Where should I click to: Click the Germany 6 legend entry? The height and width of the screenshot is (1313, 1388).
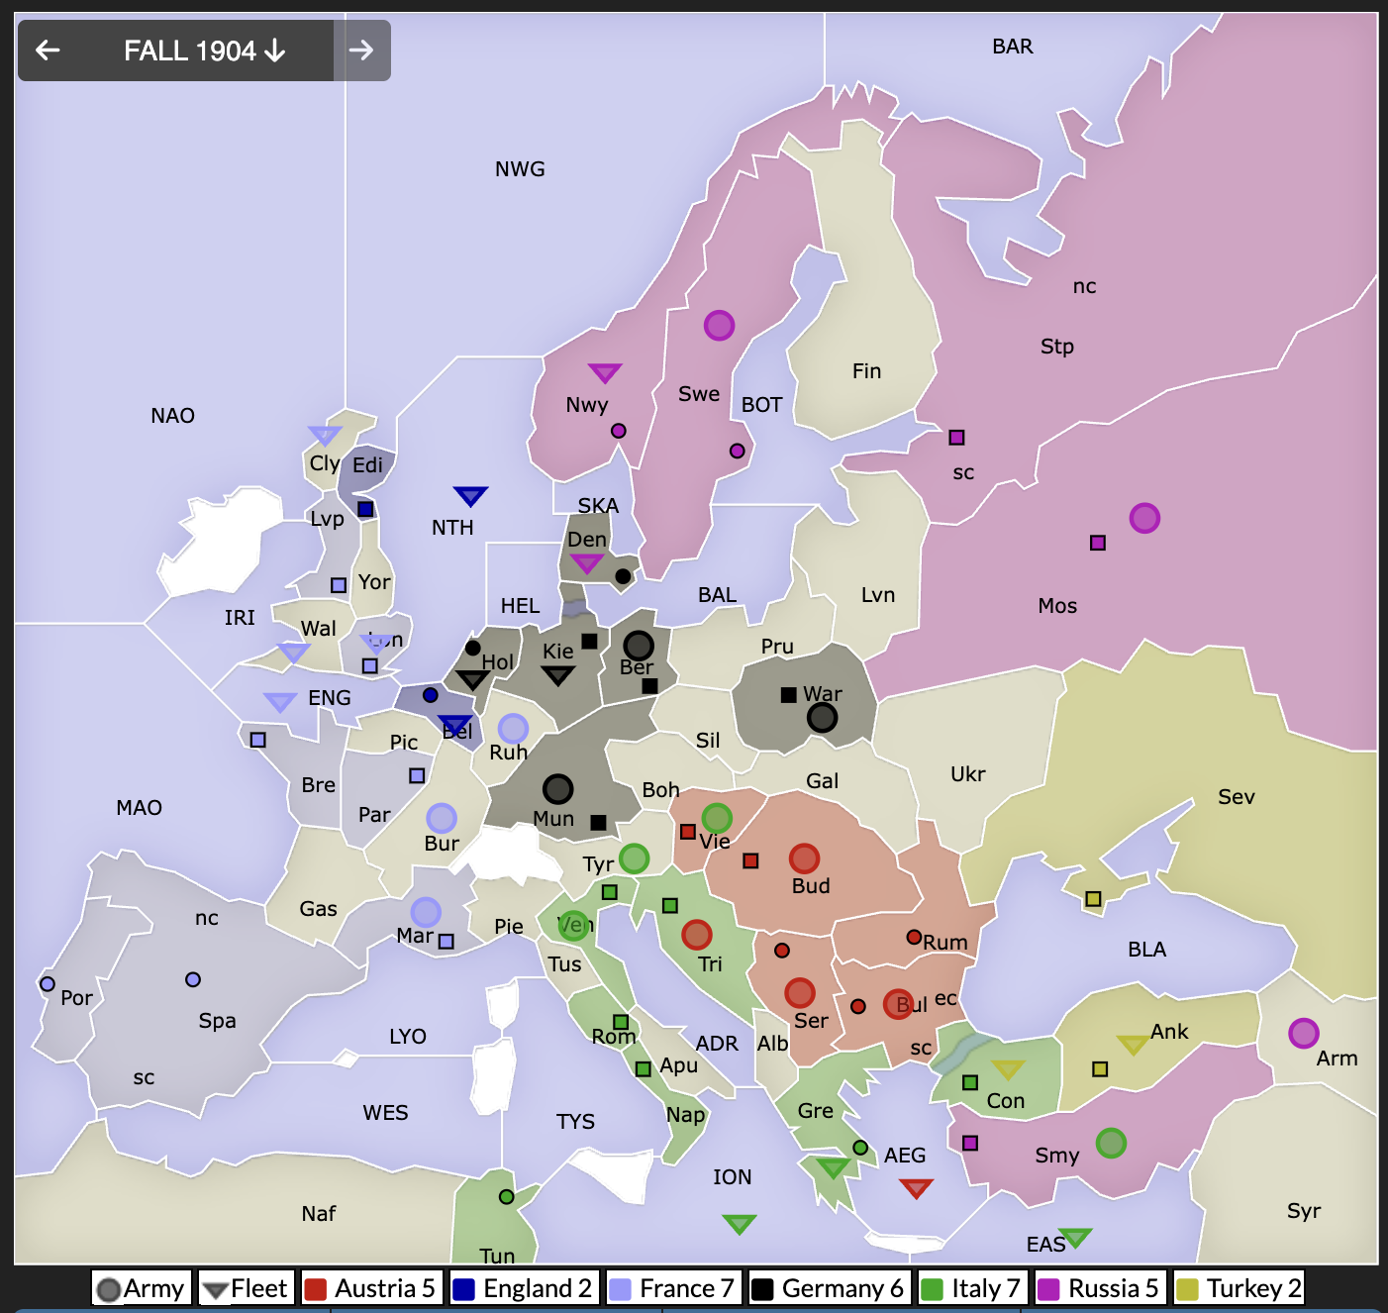(x=829, y=1288)
